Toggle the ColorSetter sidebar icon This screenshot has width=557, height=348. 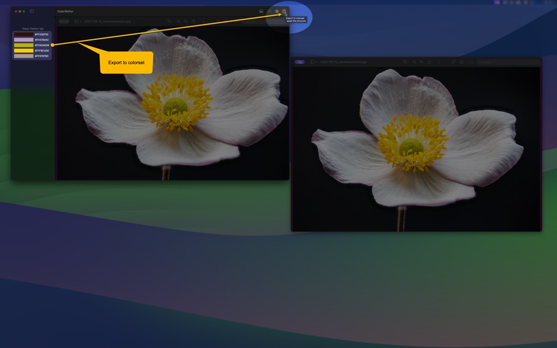[x=32, y=11]
